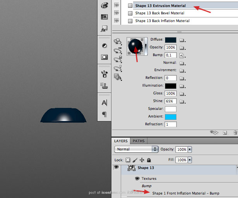Image resolution: width=238 pixels, height=198 pixels.
Task: Click the material sphere preview thumbnail
Action: click(135, 46)
